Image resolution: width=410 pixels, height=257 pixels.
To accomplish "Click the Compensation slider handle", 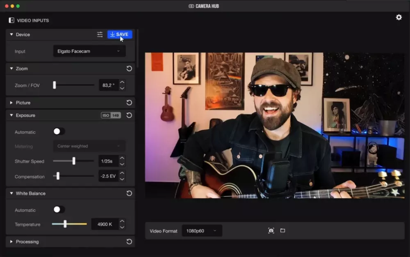I will [58, 176].
